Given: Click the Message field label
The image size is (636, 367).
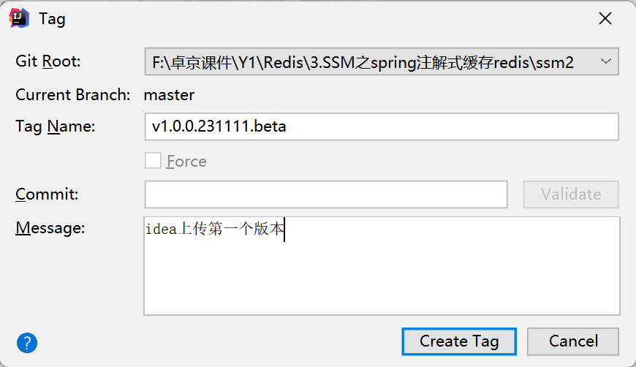Looking at the screenshot, I should pos(50,228).
